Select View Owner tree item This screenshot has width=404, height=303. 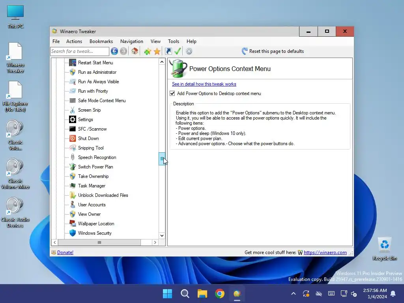[x=89, y=214]
